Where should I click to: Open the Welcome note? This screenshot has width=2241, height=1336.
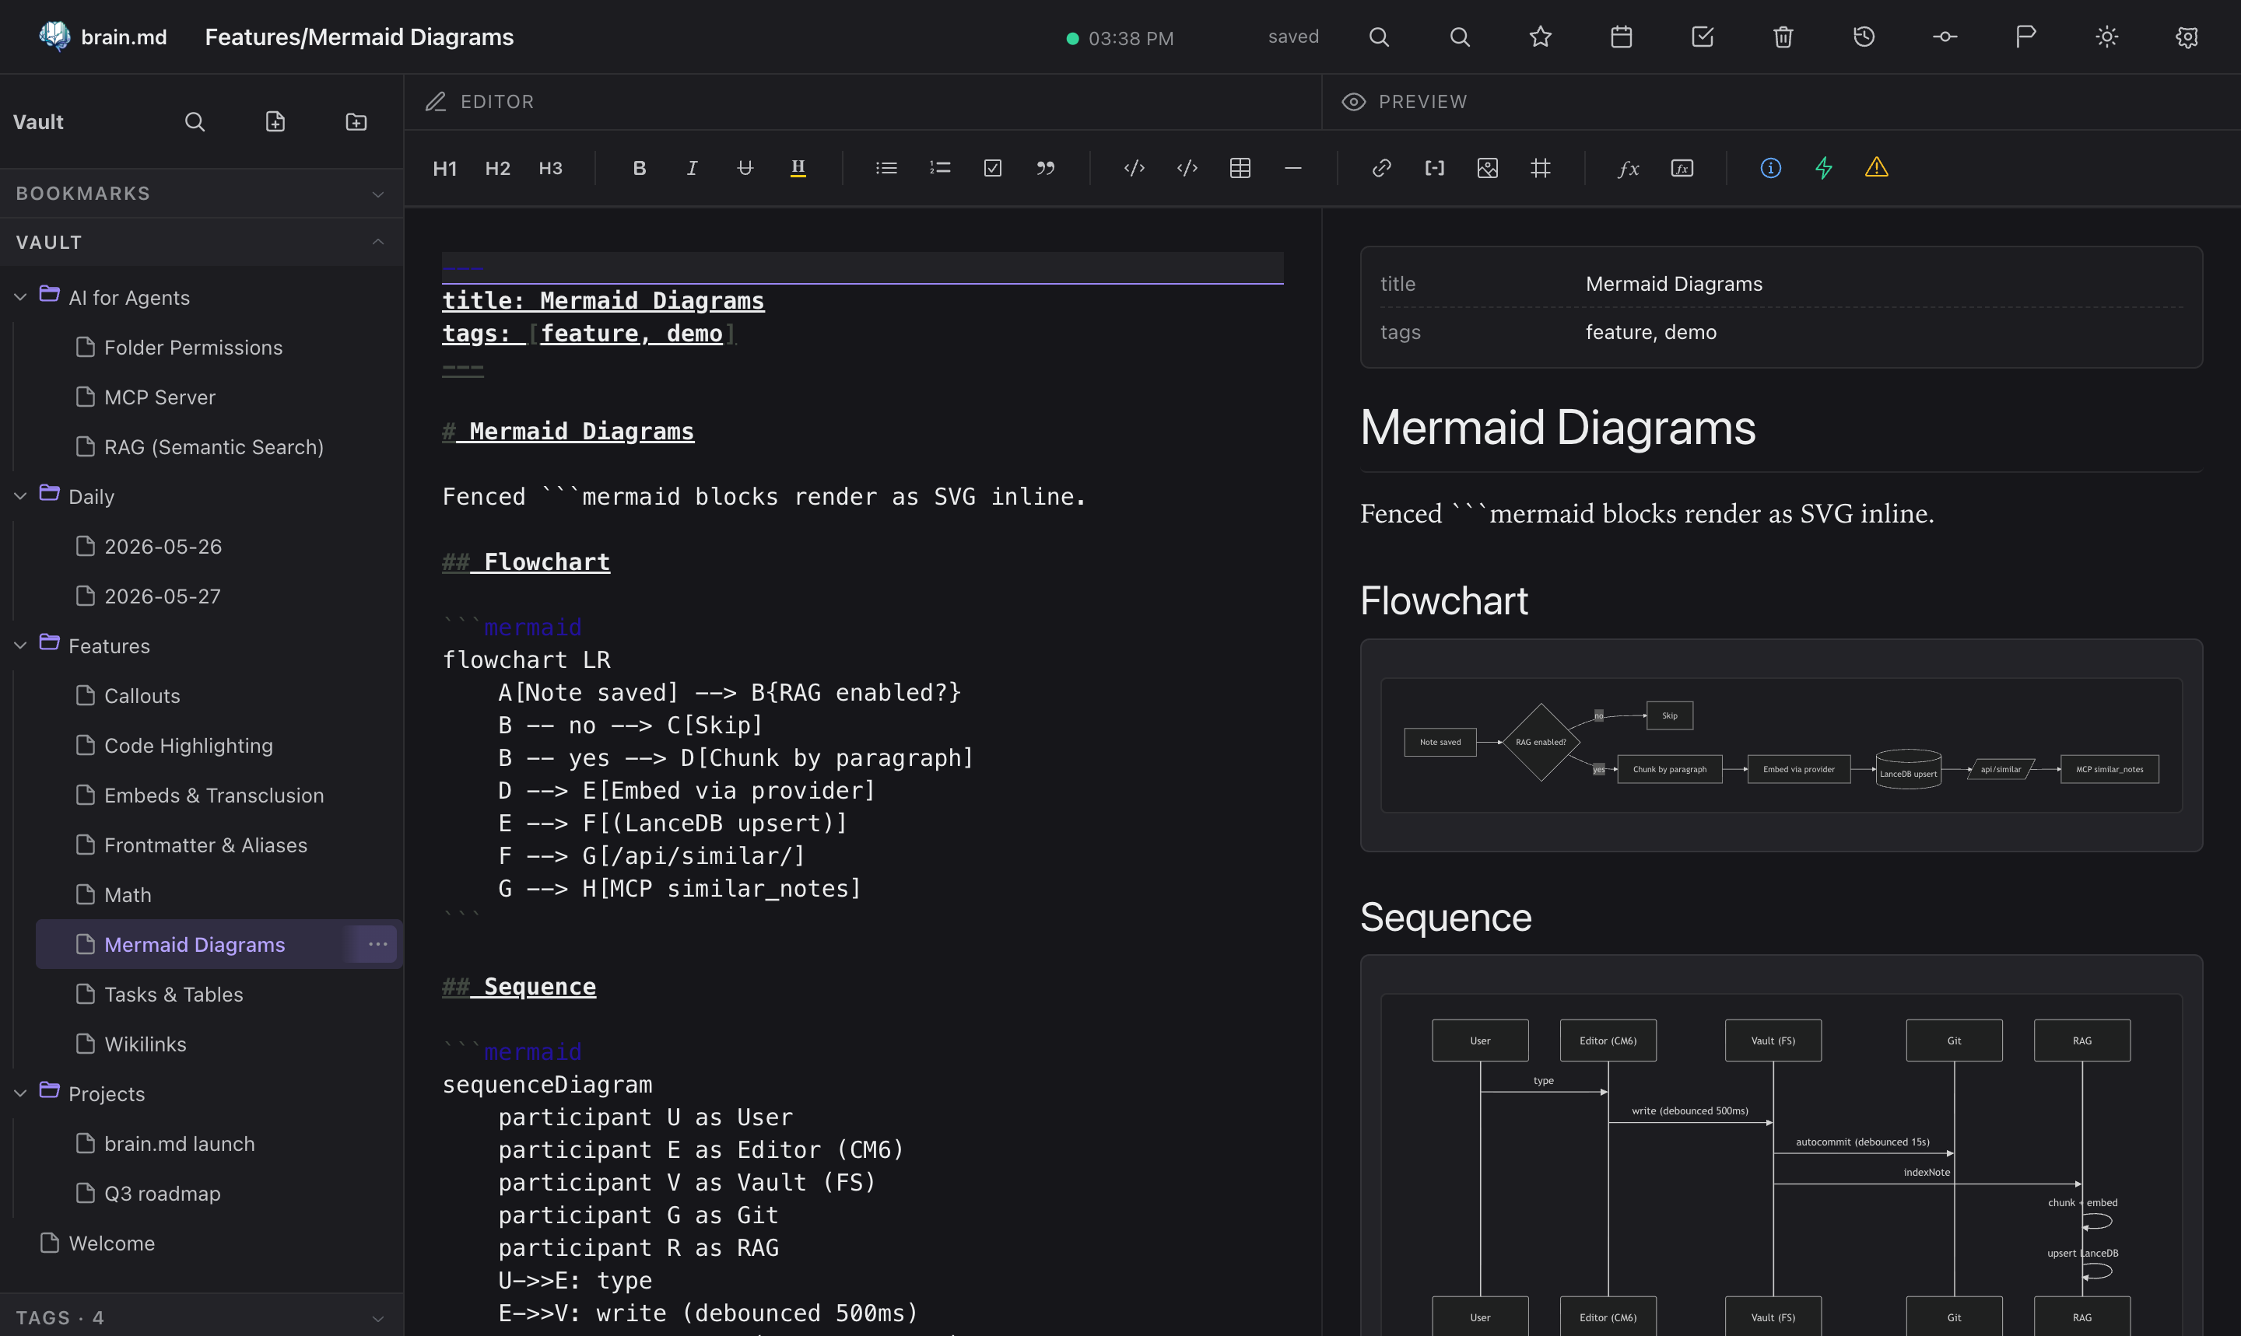(112, 1243)
